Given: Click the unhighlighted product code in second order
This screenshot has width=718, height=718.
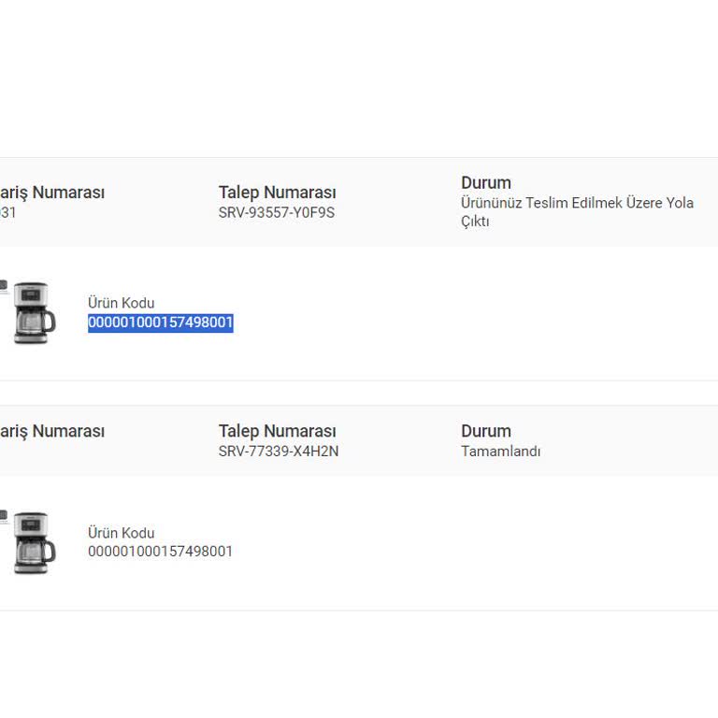Looking at the screenshot, I should pos(160,552).
